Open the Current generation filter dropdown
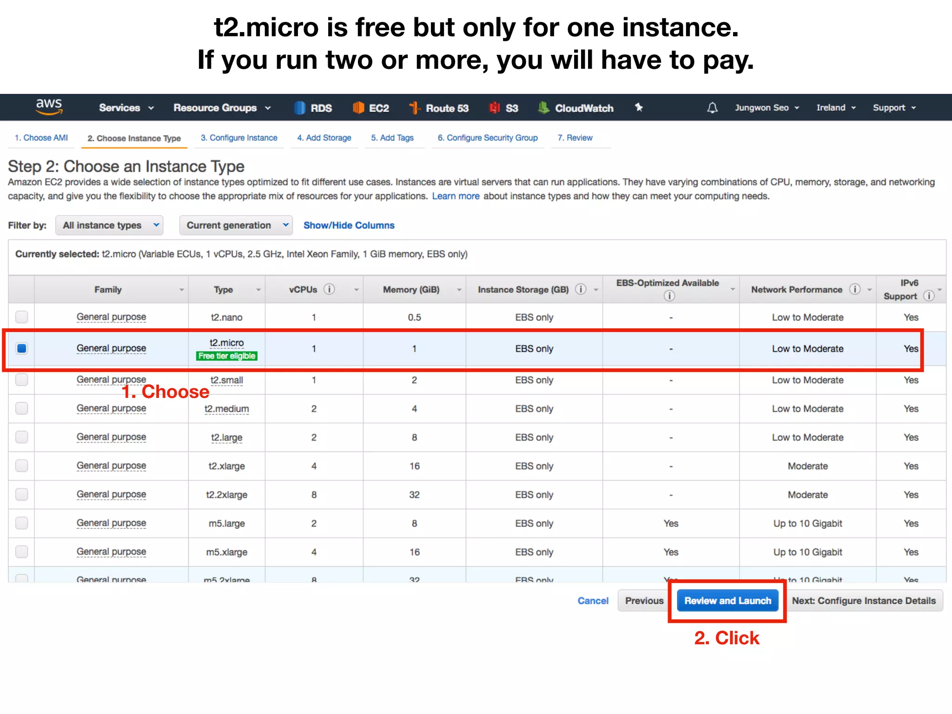The image size is (952, 714). pyautogui.click(x=236, y=225)
